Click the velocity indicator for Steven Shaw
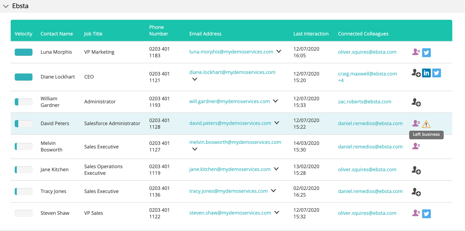 [24, 213]
